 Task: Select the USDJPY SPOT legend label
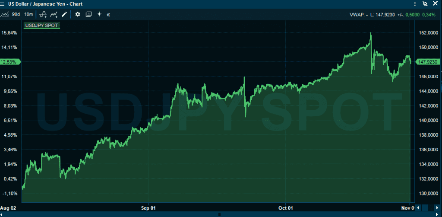41,26
